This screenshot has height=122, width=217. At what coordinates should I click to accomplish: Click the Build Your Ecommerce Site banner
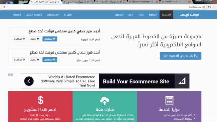pyautogui.click(x=137, y=81)
